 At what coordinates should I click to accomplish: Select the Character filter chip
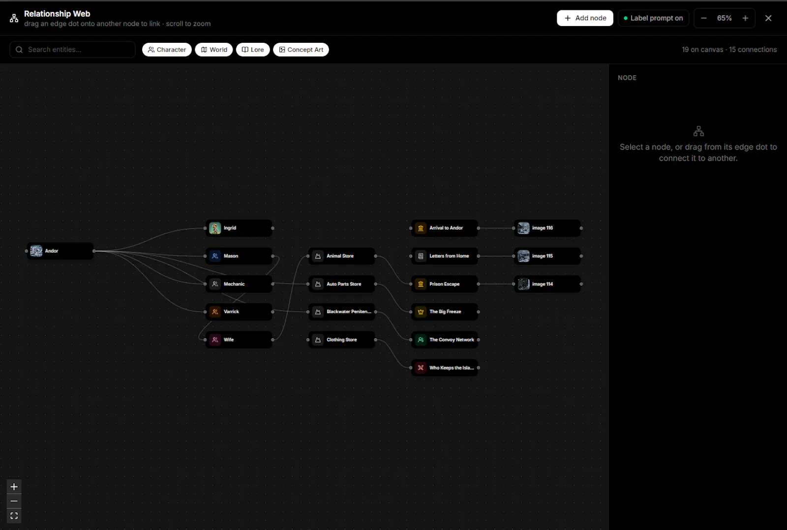167,50
